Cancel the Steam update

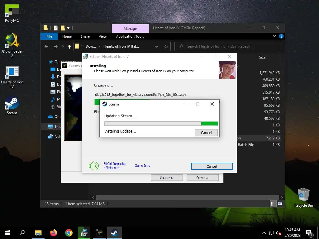click(x=206, y=133)
